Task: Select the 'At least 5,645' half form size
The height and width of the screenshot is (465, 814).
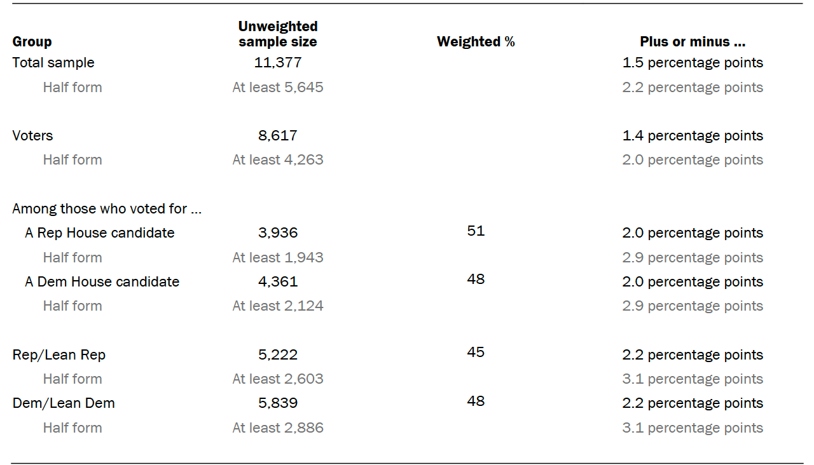Action: pyautogui.click(x=278, y=88)
